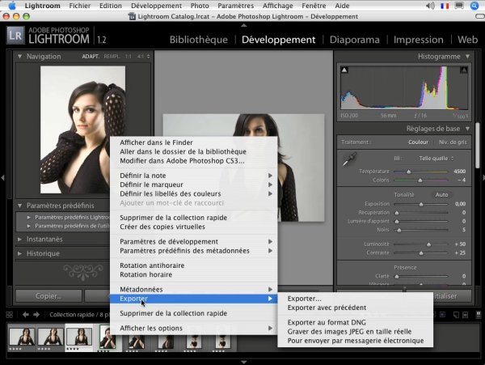The width and height of the screenshot is (485, 365).
Task: Select the white balance eyedropper tool
Action: [x=349, y=159]
